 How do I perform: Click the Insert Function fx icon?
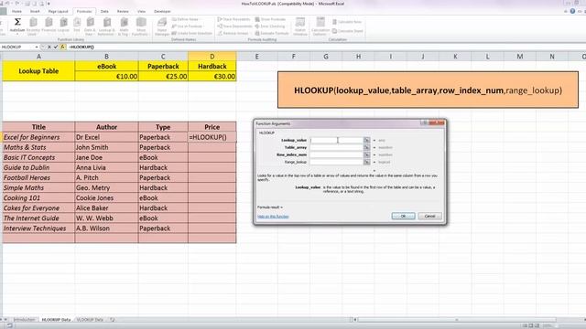(x=62, y=47)
